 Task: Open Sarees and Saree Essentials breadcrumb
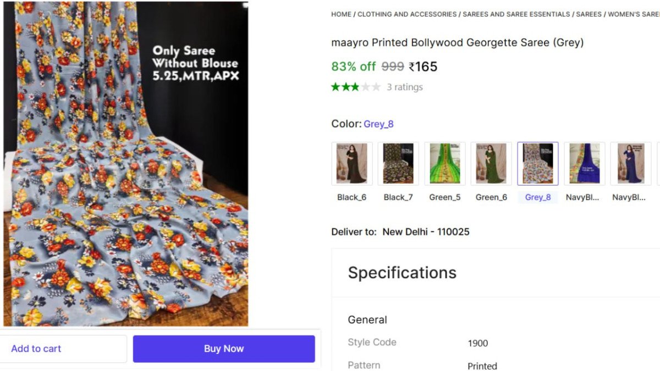pyautogui.click(x=516, y=14)
